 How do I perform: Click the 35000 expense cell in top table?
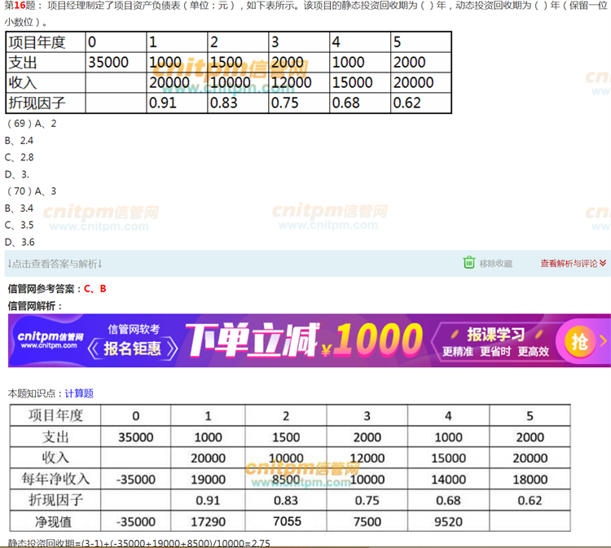(108, 63)
